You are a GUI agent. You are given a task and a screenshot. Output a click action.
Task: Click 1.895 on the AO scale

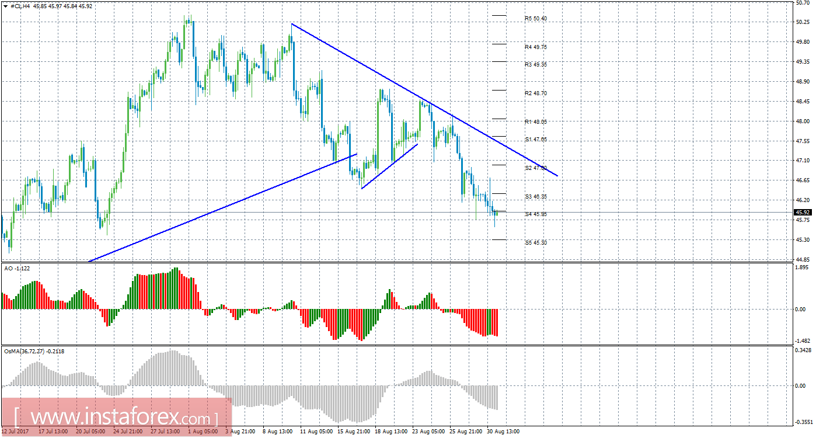(803, 268)
